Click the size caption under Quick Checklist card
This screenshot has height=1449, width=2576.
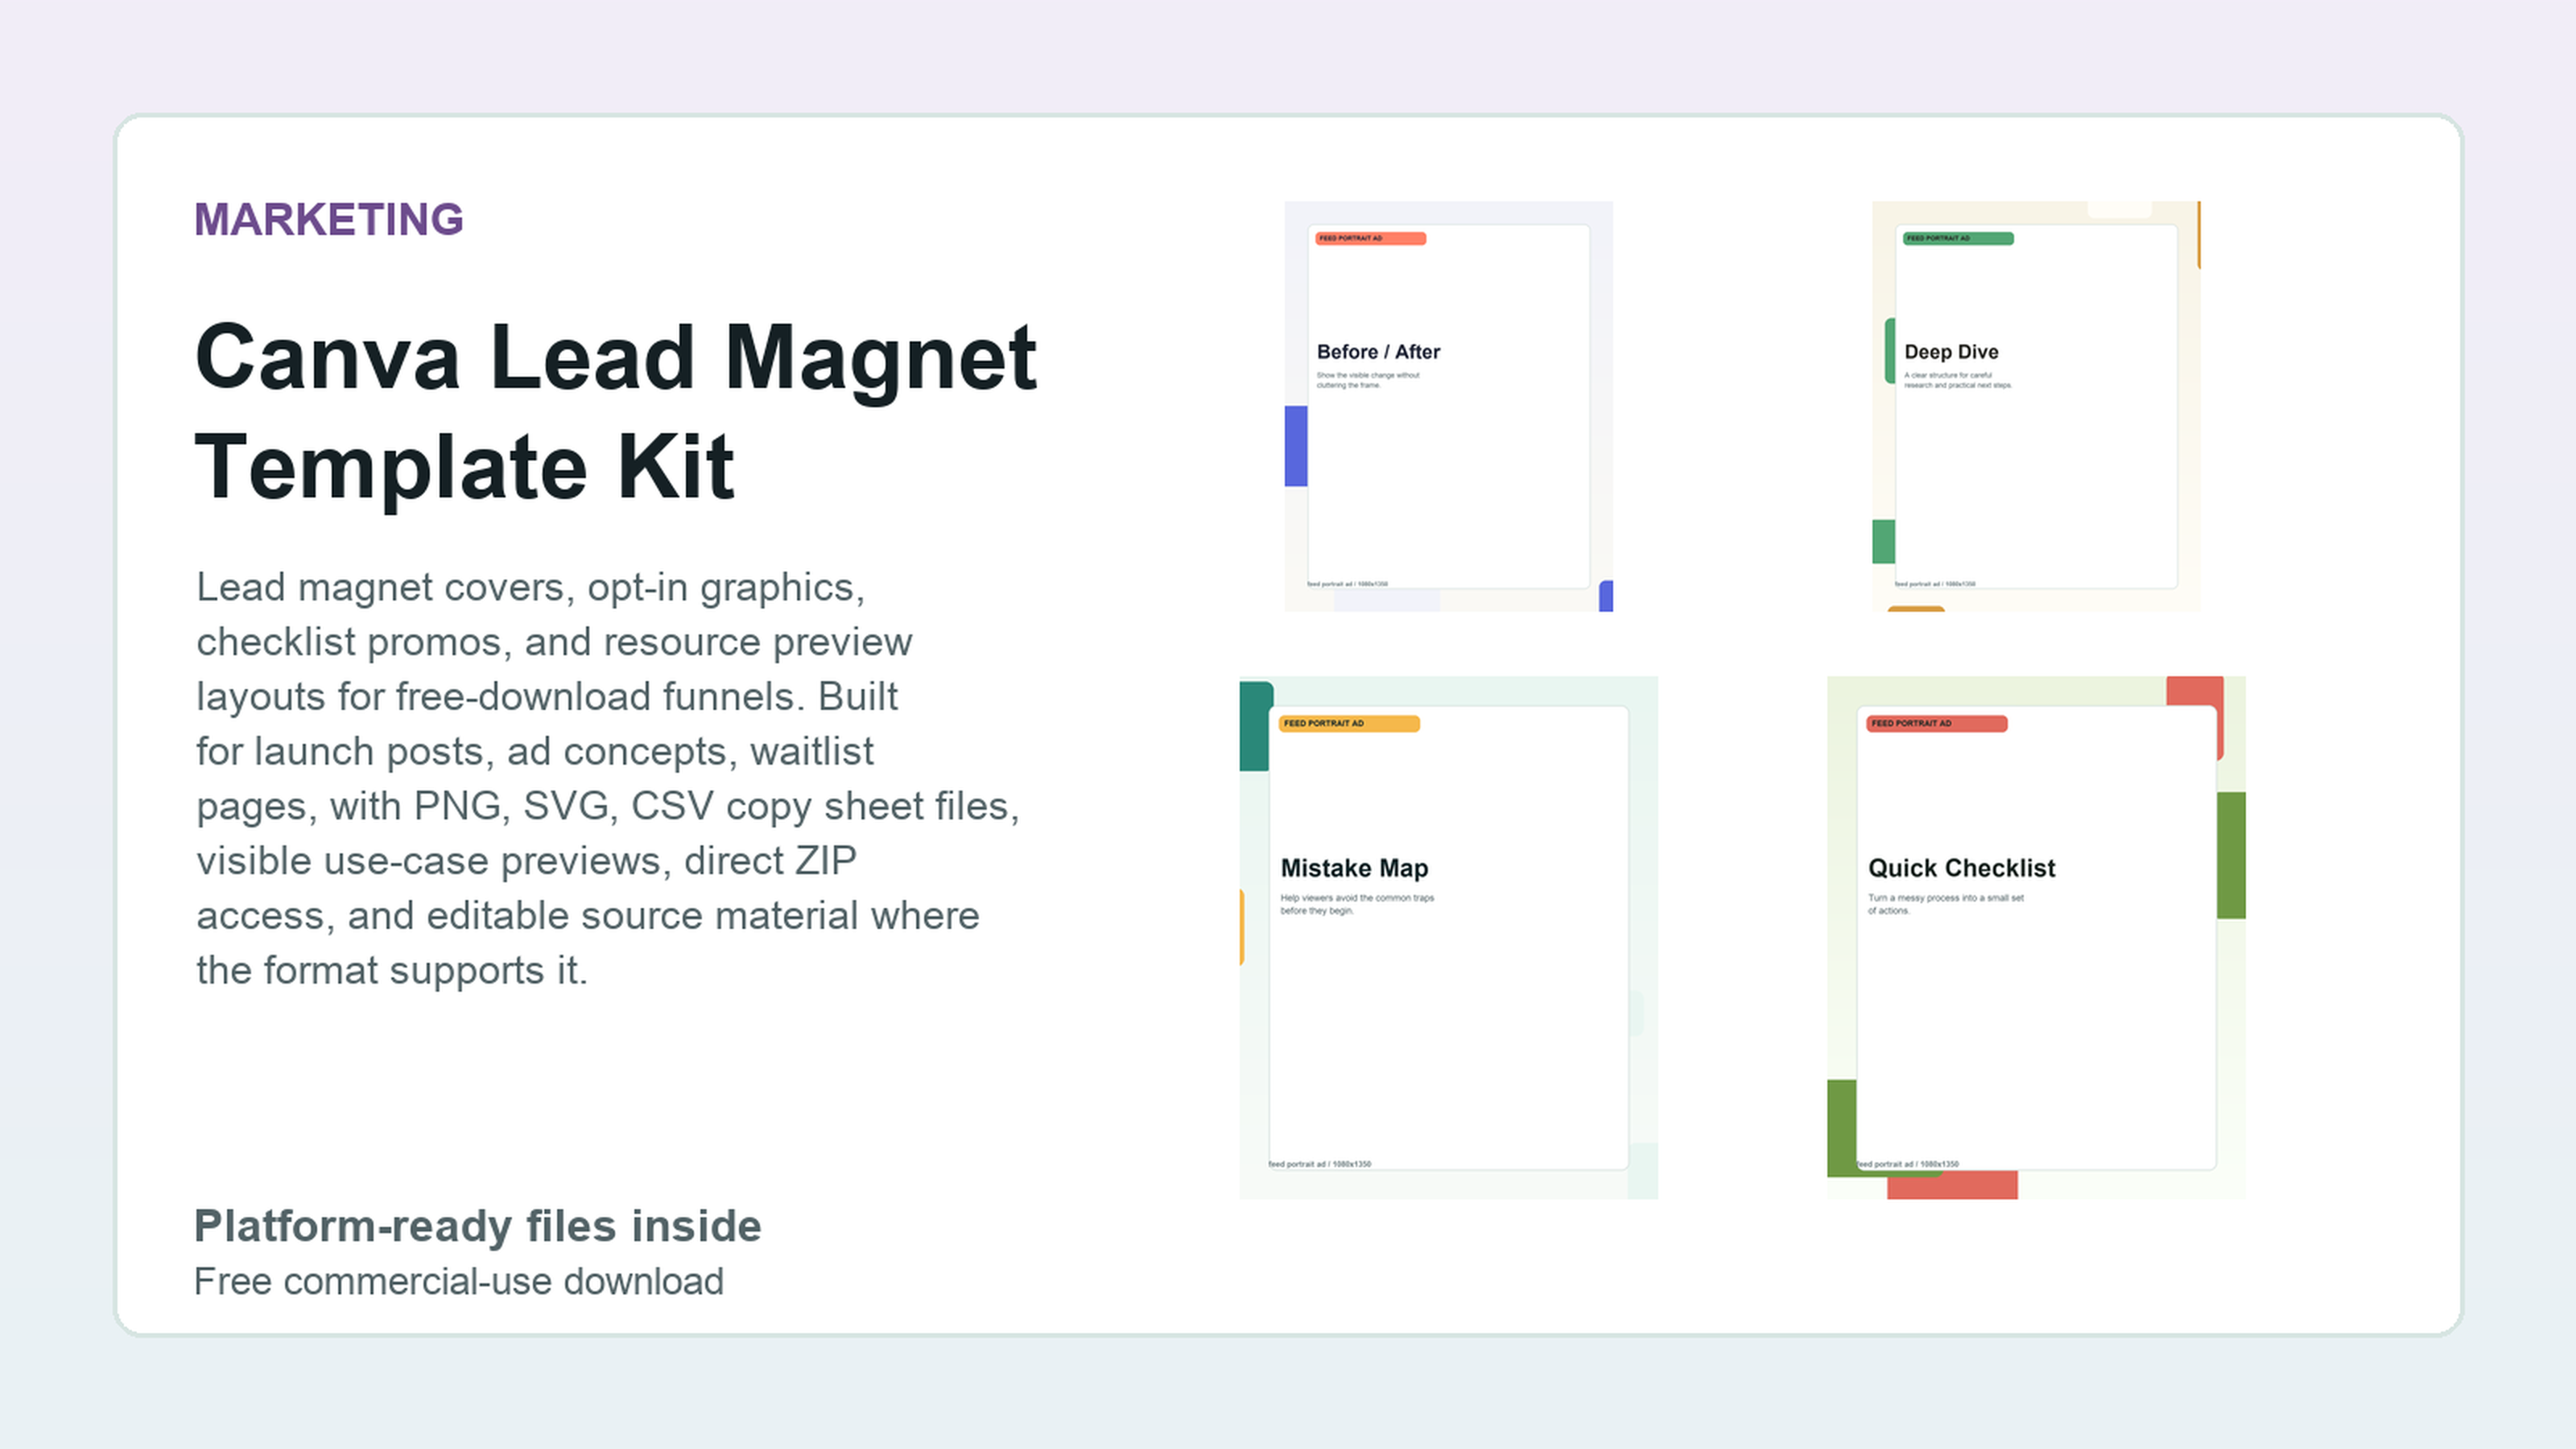[1907, 1164]
